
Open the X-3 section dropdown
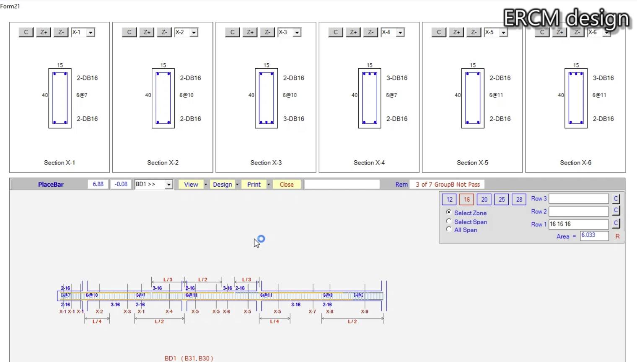point(297,33)
